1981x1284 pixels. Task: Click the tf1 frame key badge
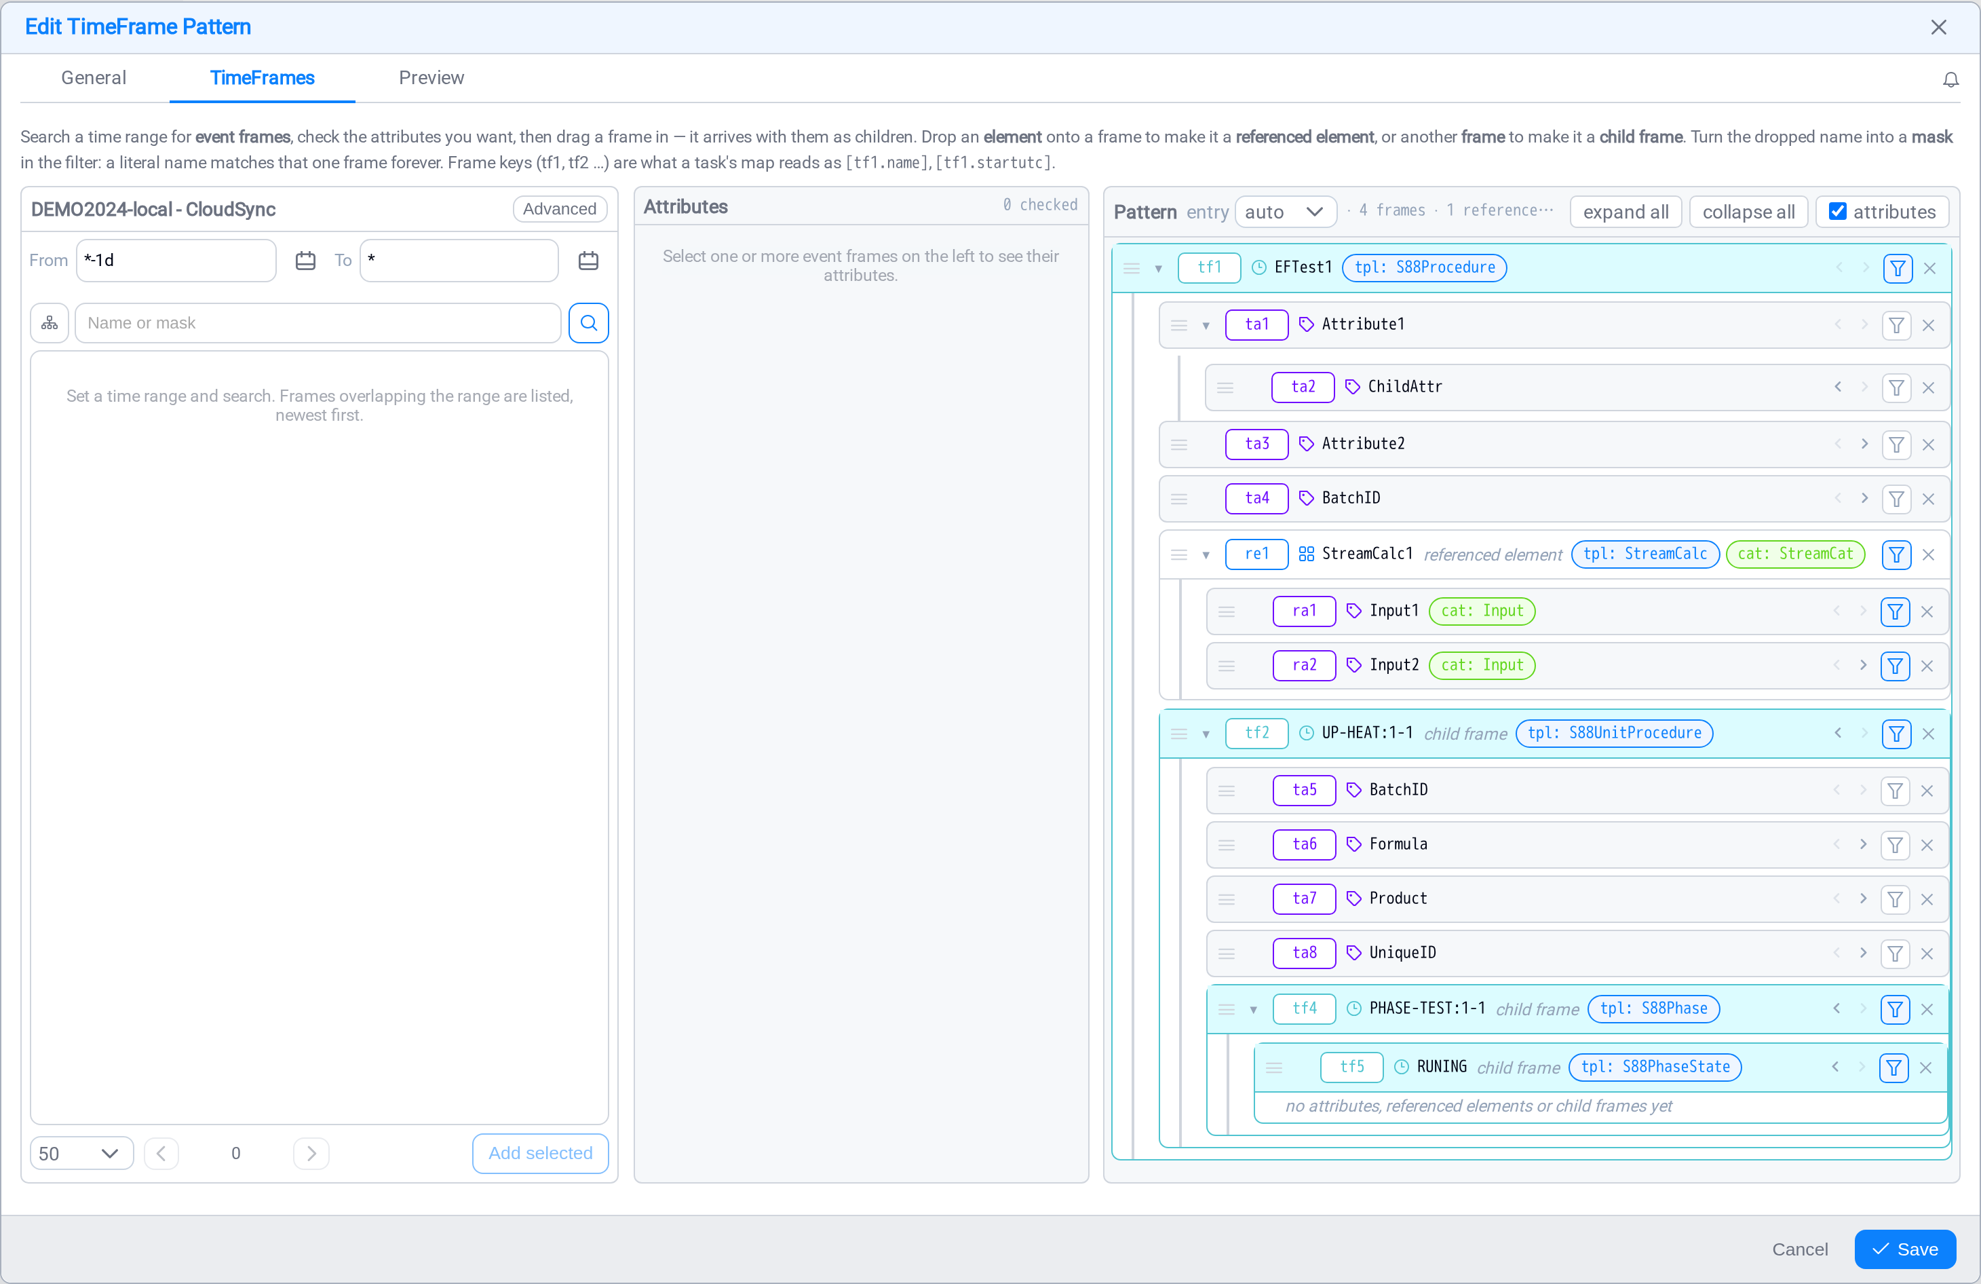click(1210, 267)
